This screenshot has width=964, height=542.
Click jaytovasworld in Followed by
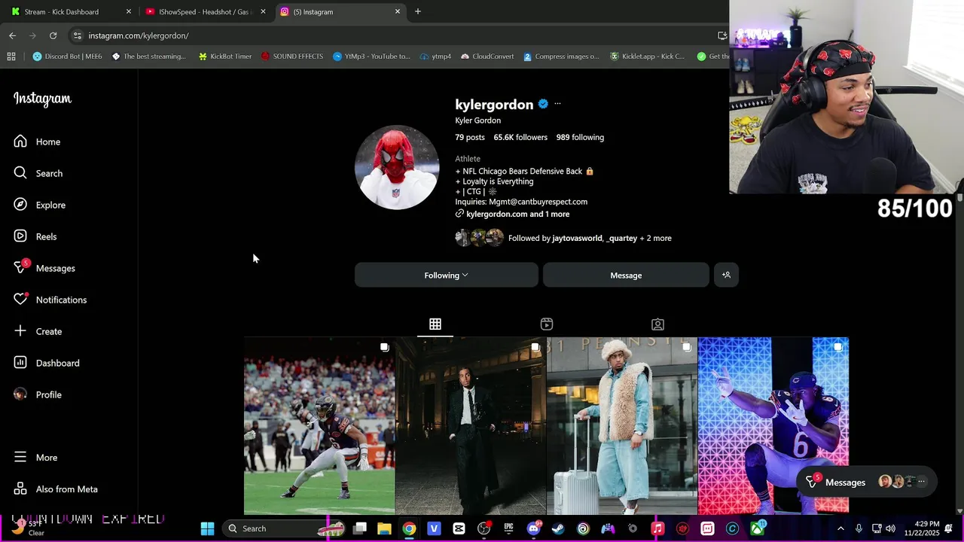coord(577,238)
